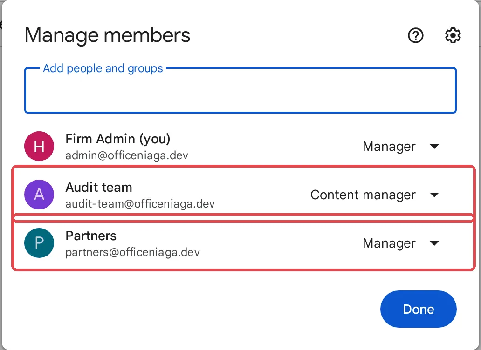Click the Manage members heading
This screenshot has height=350, width=481.
tap(107, 35)
